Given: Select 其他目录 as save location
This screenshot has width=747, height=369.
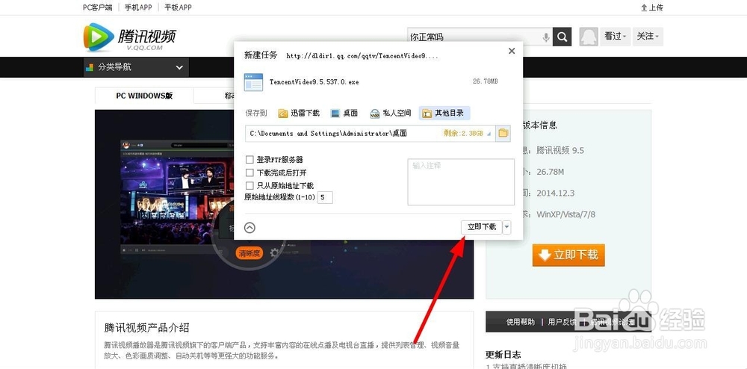Looking at the screenshot, I should (x=444, y=114).
